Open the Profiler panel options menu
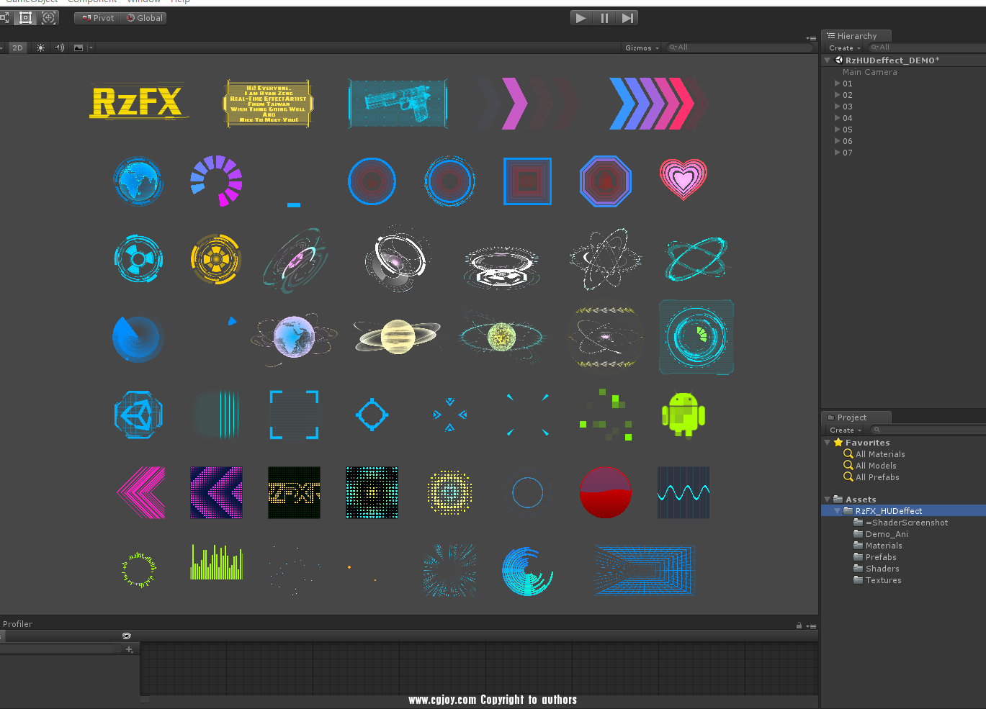986x709 pixels. point(811,626)
